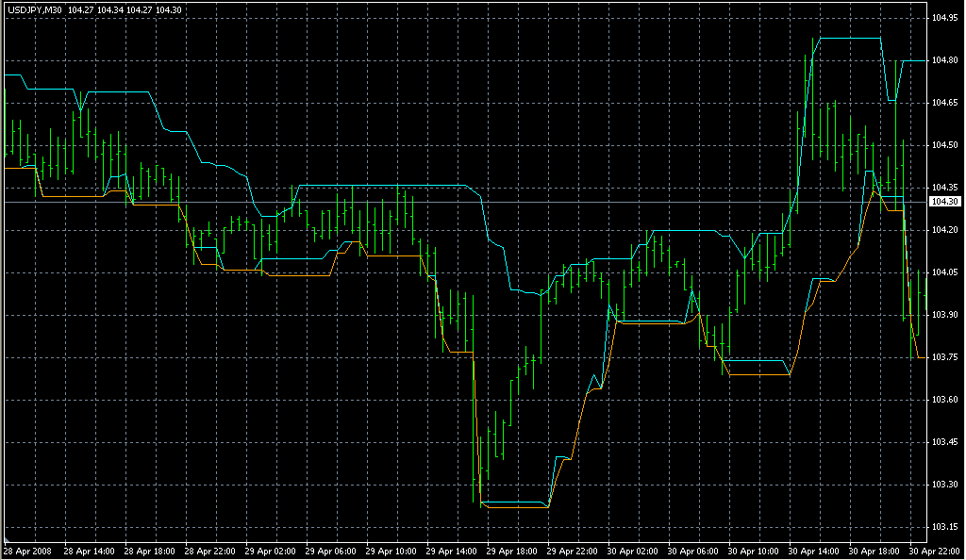Click the 103.90 price axis label

tap(944, 315)
